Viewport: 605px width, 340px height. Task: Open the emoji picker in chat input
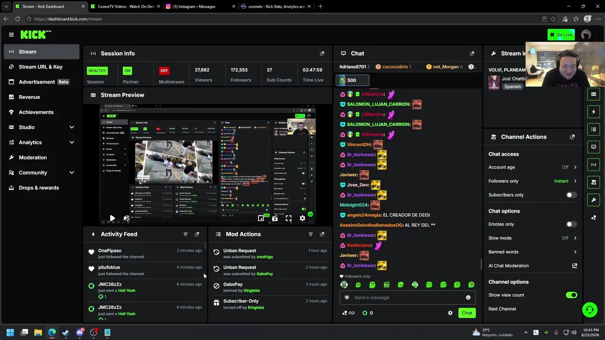(x=468, y=297)
